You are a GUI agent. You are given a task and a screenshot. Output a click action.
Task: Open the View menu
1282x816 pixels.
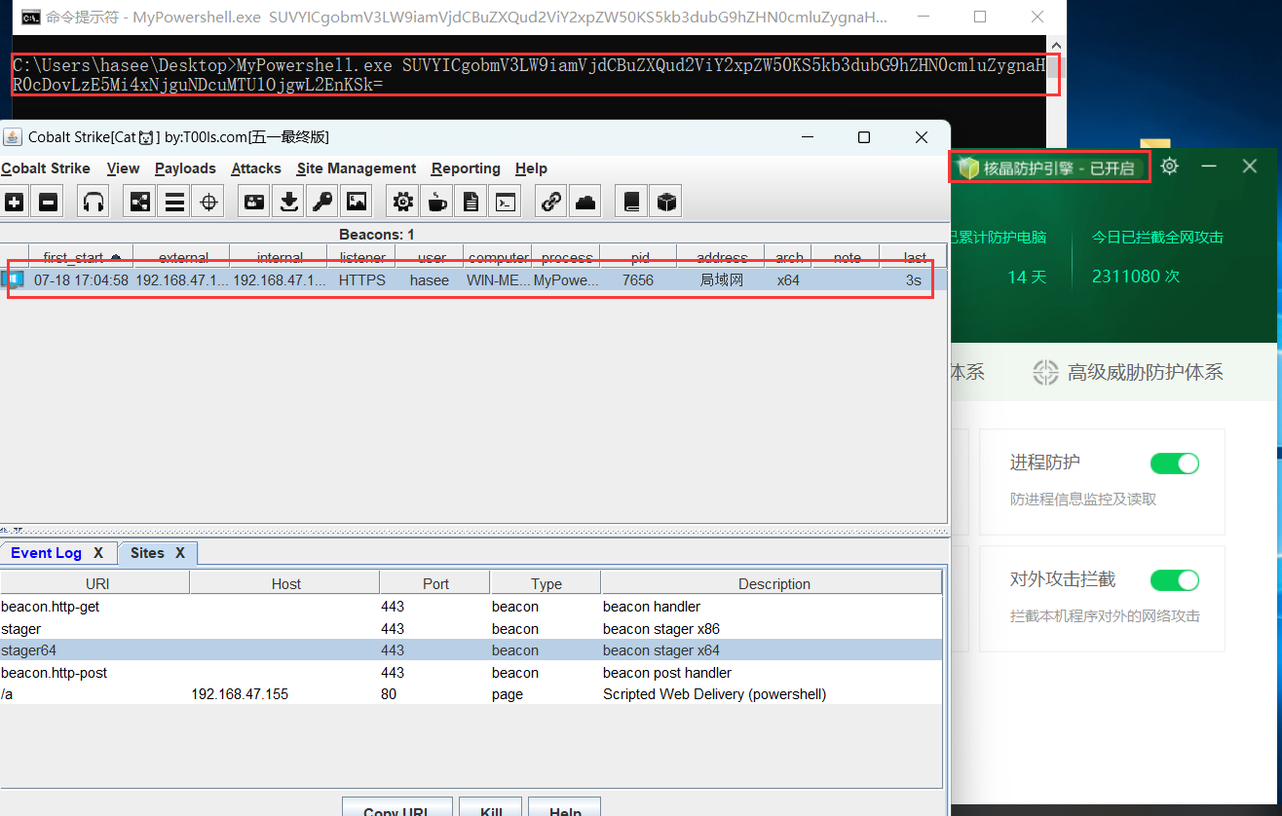coord(123,168)
